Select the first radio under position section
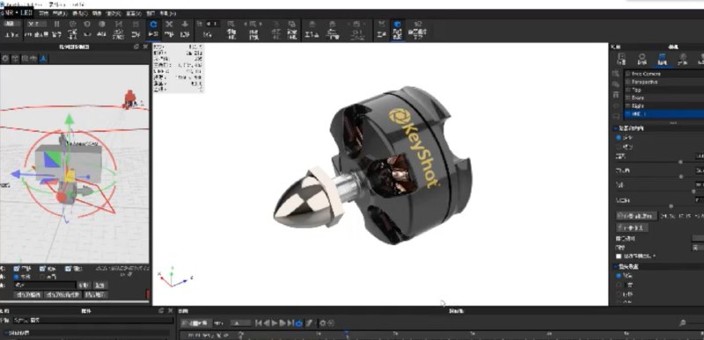The image size is (704, 340). pyautogui.click(x=619, y=138)
